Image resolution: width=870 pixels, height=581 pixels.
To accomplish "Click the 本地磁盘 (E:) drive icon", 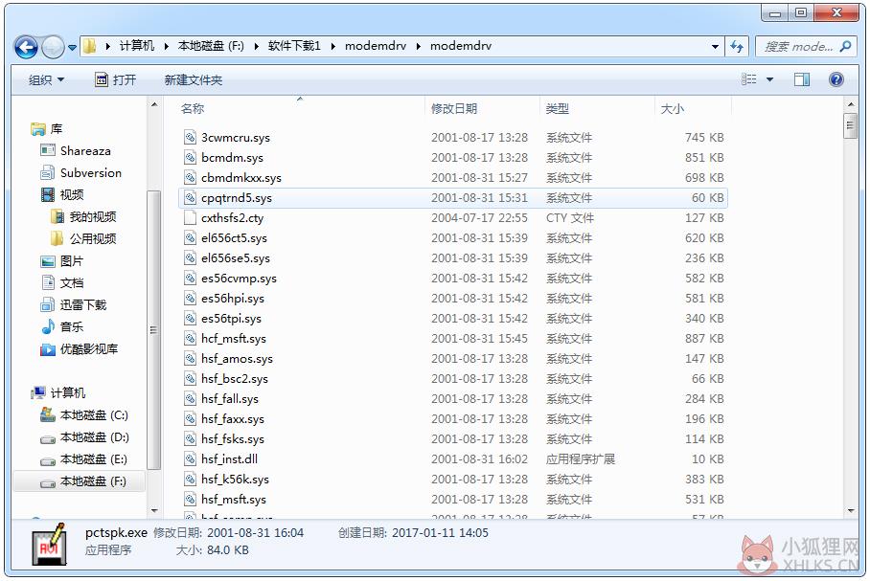I will point(48,461).
